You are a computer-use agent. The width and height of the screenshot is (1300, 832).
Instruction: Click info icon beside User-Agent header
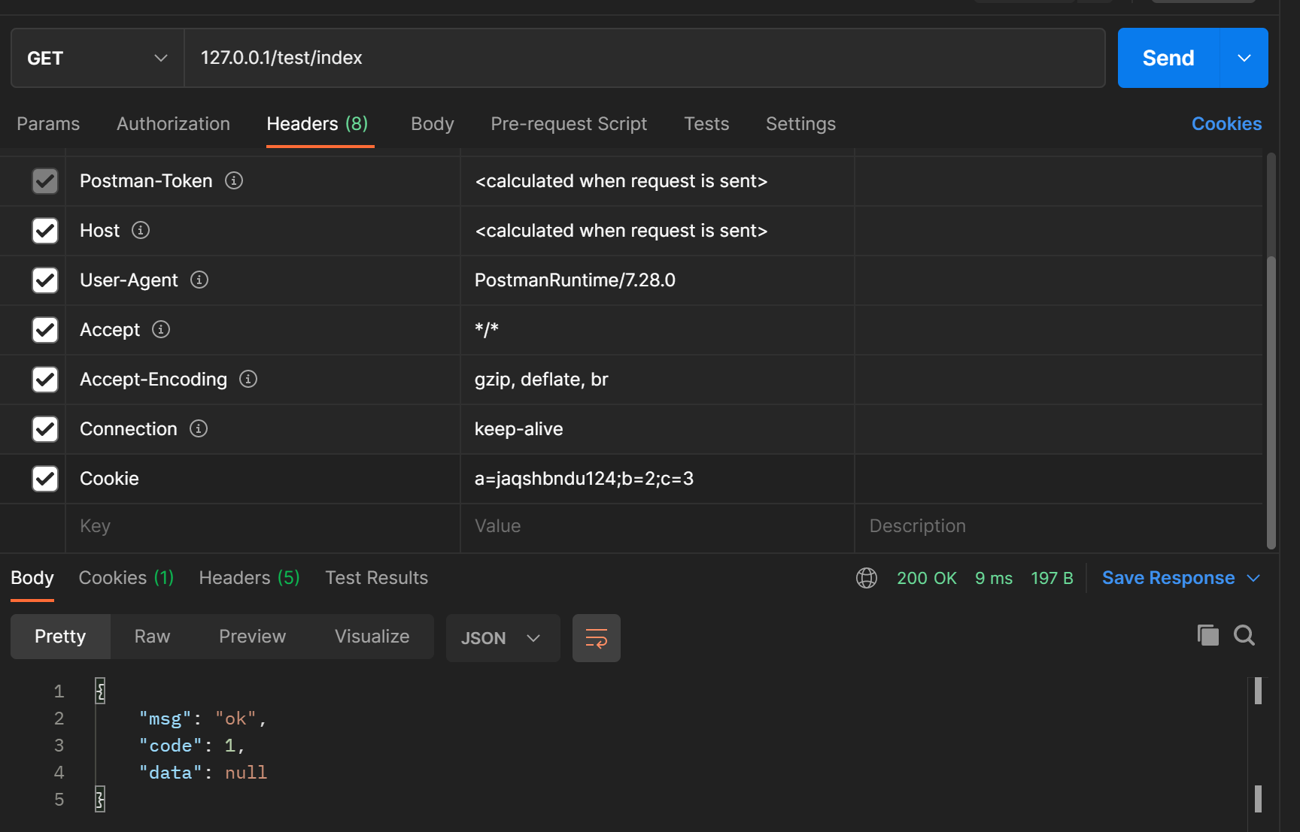click(x=199, y=280)
